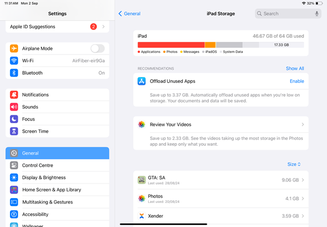
Task: Select Bluetooth in settings sidebar
Action: pos(57,73)
